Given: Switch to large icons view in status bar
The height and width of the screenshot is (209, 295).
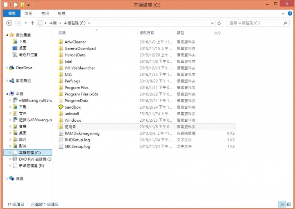Looking at the screenshot, I should tap(288, 204).
